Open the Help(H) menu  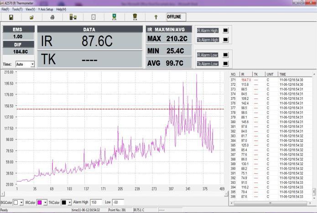tap(61, 9)
